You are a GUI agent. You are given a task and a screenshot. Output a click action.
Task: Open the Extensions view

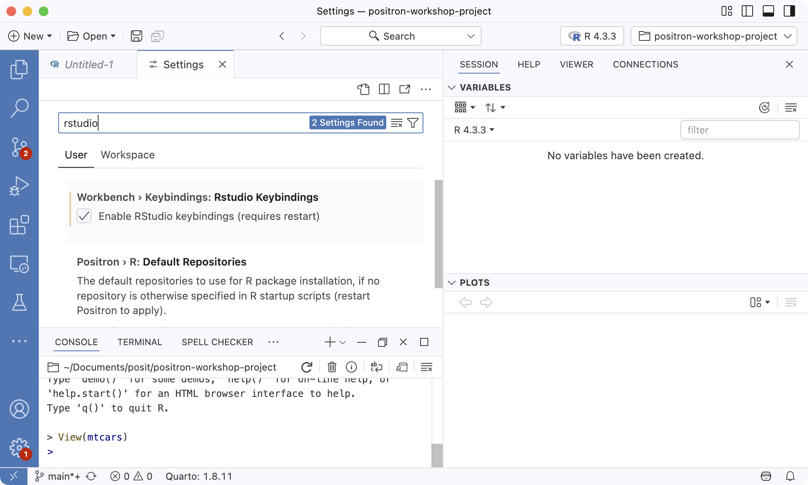19,225
